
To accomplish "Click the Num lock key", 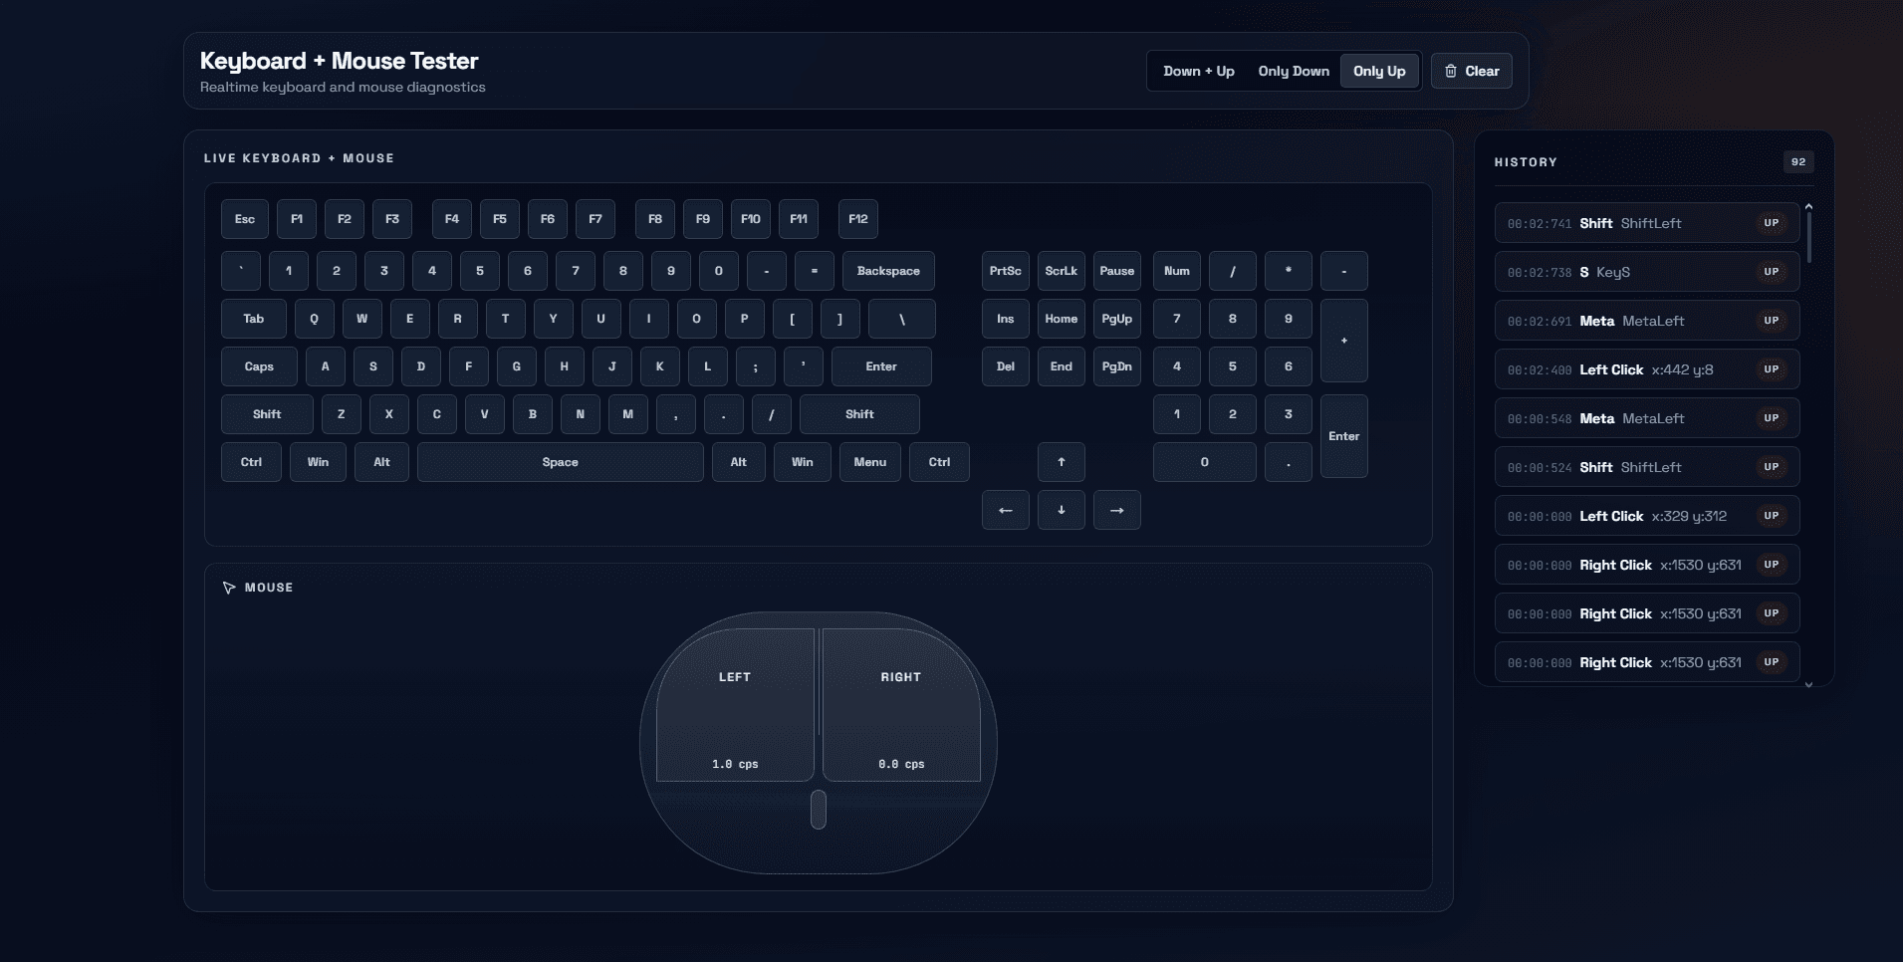I will pyautogui.click(x=1177, y=271).
